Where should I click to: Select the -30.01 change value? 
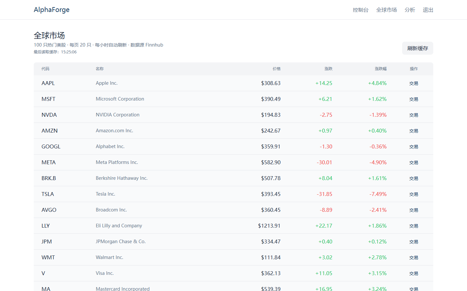point(325,162)
